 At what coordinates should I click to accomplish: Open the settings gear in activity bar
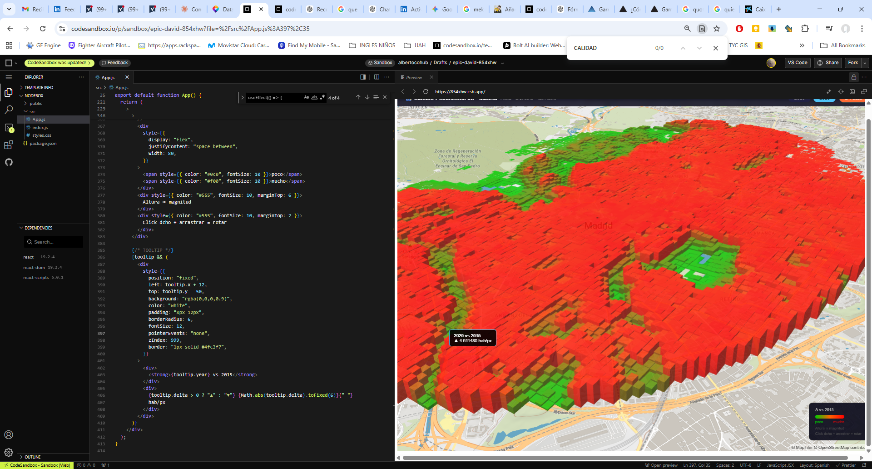(x=9, y=452)
